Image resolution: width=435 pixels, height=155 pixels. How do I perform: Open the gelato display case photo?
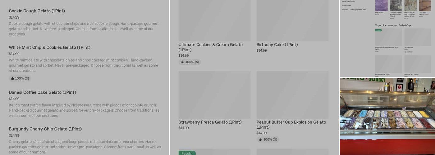387,116
